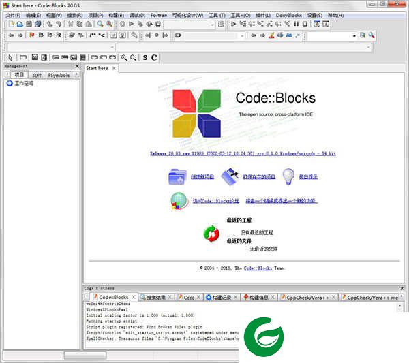Open incremental search text dropdown
Image resolution: width=409 pixels, height=363 pixels.
[x=242, y=35]
